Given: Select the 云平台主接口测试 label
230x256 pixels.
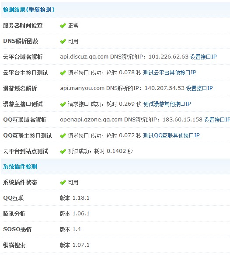Looking at the screenshot, I should 25,73.
